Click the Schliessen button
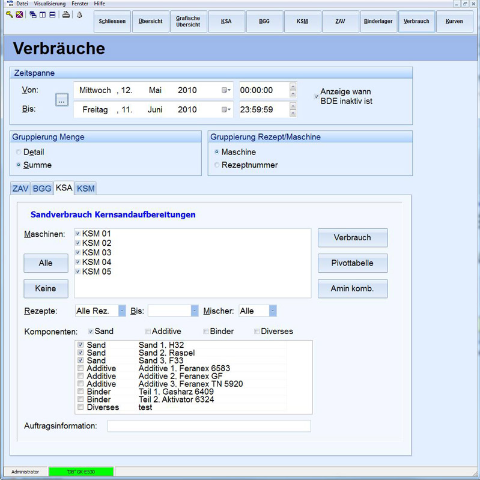Screen dimensions: 480x480 [112, 22]
